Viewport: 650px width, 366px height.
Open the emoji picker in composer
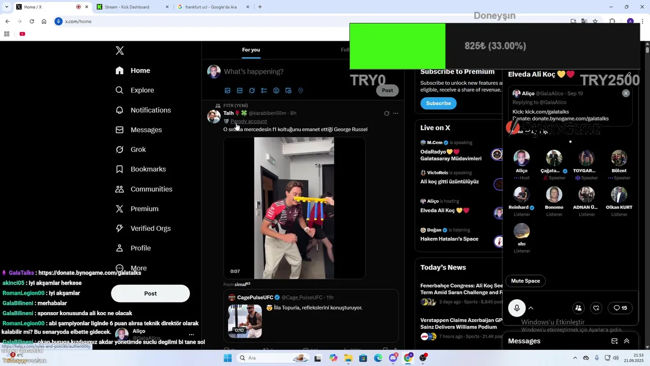point(276,90)
